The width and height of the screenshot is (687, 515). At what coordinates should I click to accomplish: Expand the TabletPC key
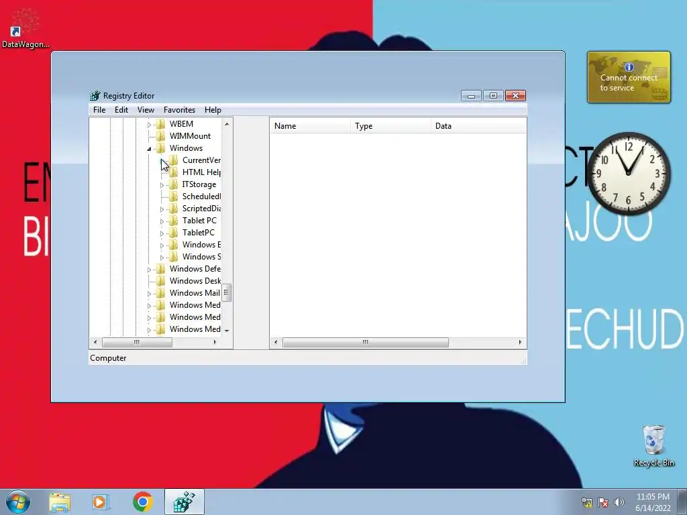tap(162, 233)
